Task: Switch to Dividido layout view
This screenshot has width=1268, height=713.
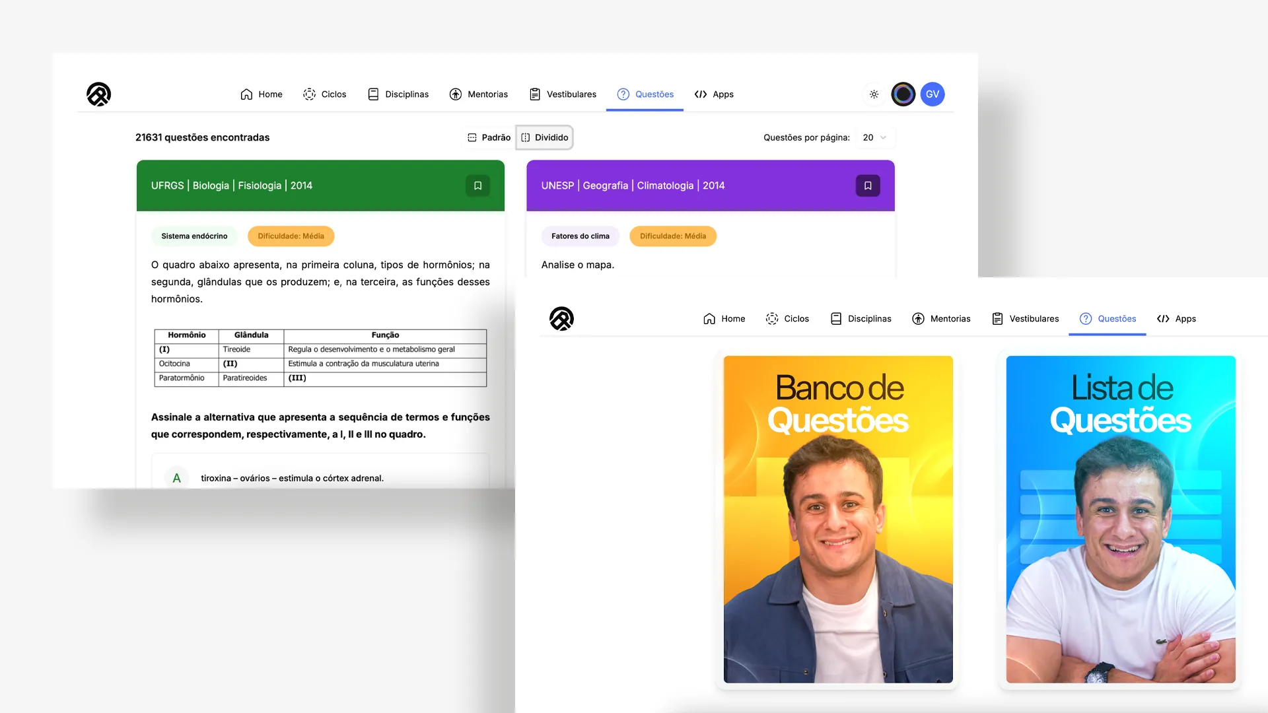Action: (545, 137)
